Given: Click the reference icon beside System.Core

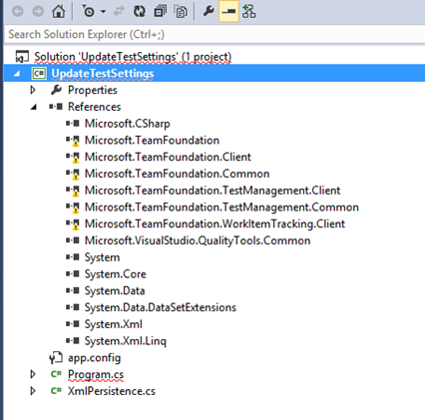Looking at the screenshot, I should pos(73,273).
